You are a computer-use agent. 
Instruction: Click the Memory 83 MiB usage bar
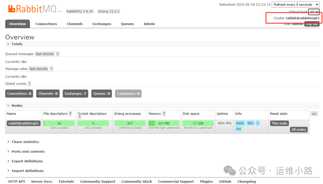[x=164, y=123]
